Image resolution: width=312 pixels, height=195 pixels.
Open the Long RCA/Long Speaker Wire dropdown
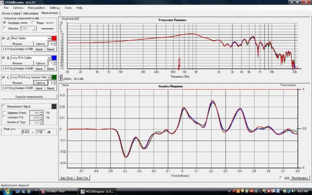coord(49,77)
